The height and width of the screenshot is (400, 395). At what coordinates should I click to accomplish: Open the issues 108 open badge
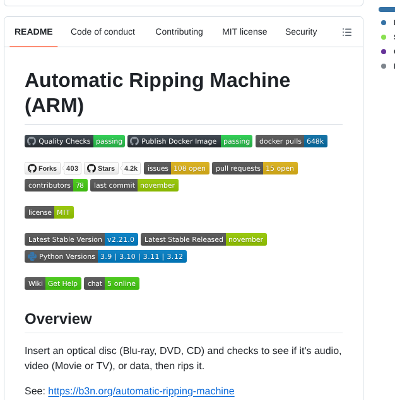(x=177, y=168)
